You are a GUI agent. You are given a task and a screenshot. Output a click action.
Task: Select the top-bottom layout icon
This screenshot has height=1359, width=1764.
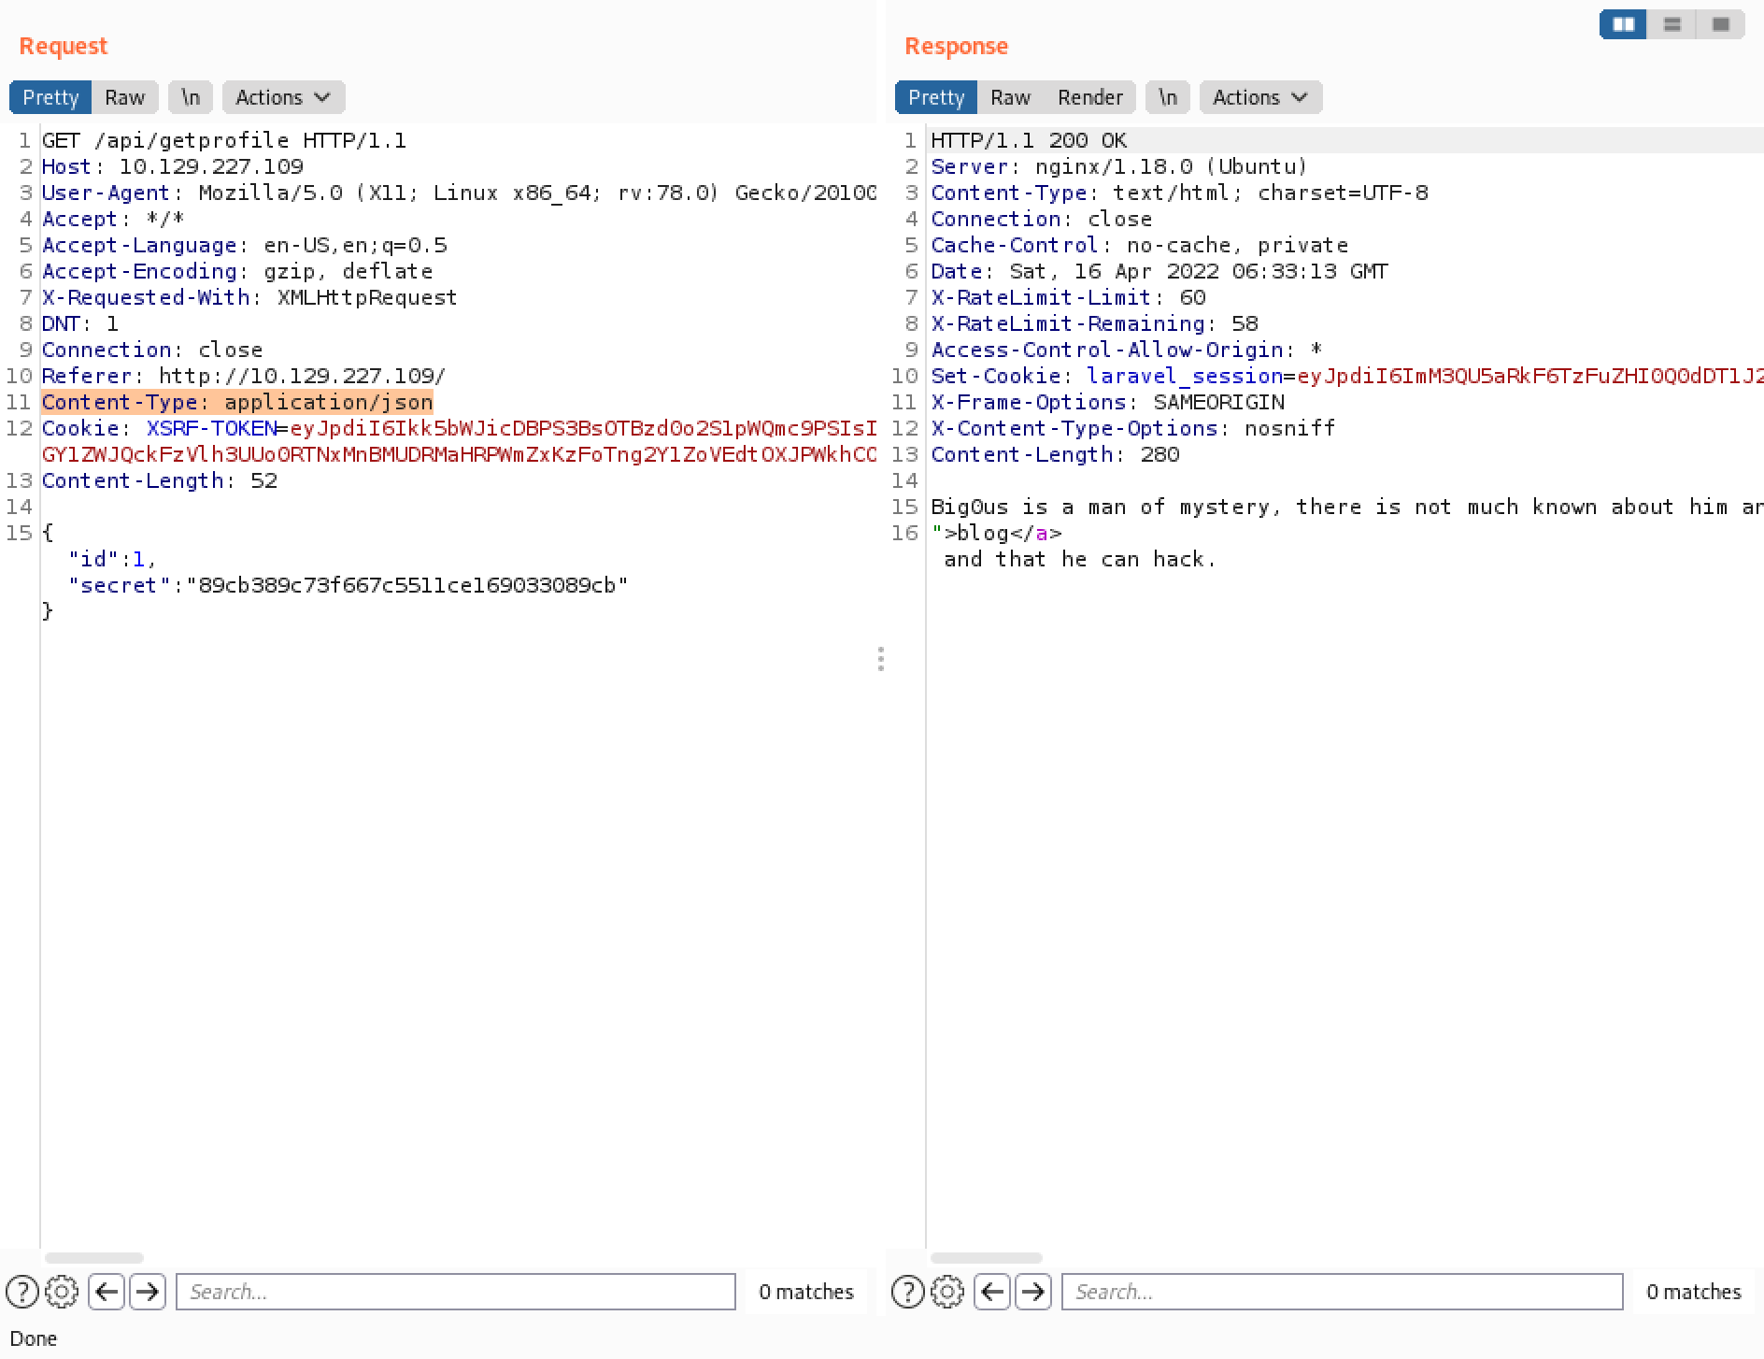tap(1672, 24)
